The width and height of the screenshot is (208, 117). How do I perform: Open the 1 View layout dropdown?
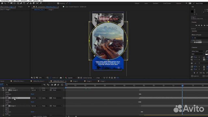pos(99,78)
